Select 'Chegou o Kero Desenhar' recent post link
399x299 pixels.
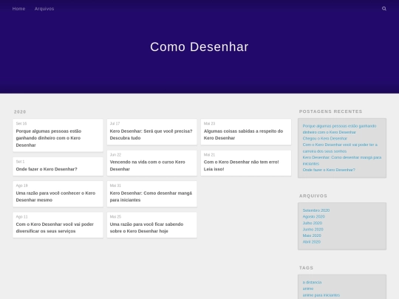(x=325, y=138)
